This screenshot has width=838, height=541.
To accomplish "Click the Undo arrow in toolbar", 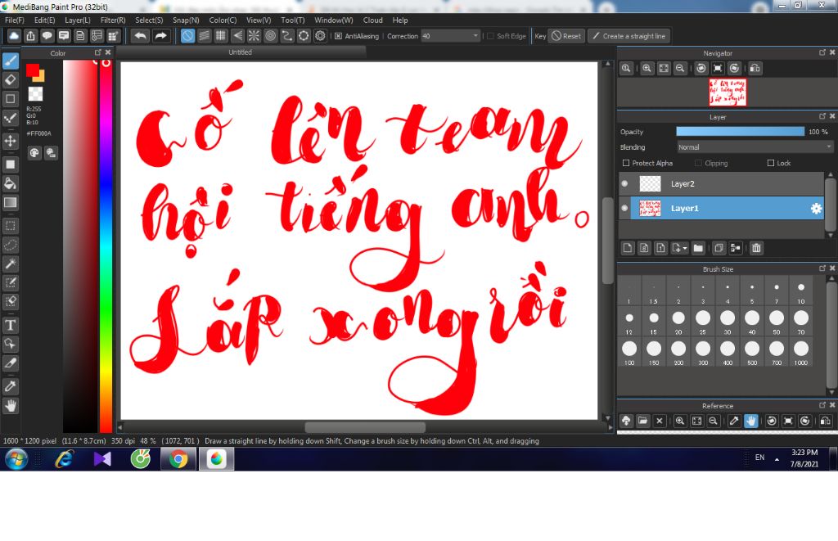I will pos(141,36).
